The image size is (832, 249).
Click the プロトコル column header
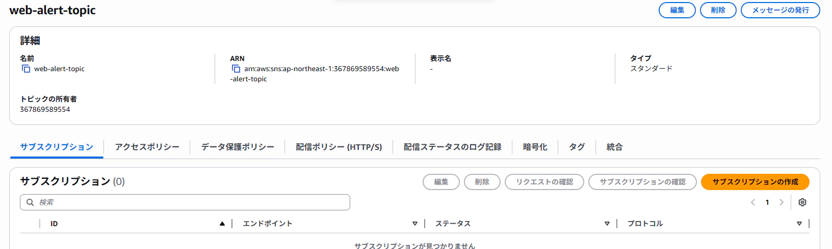[x=645, y=224]
